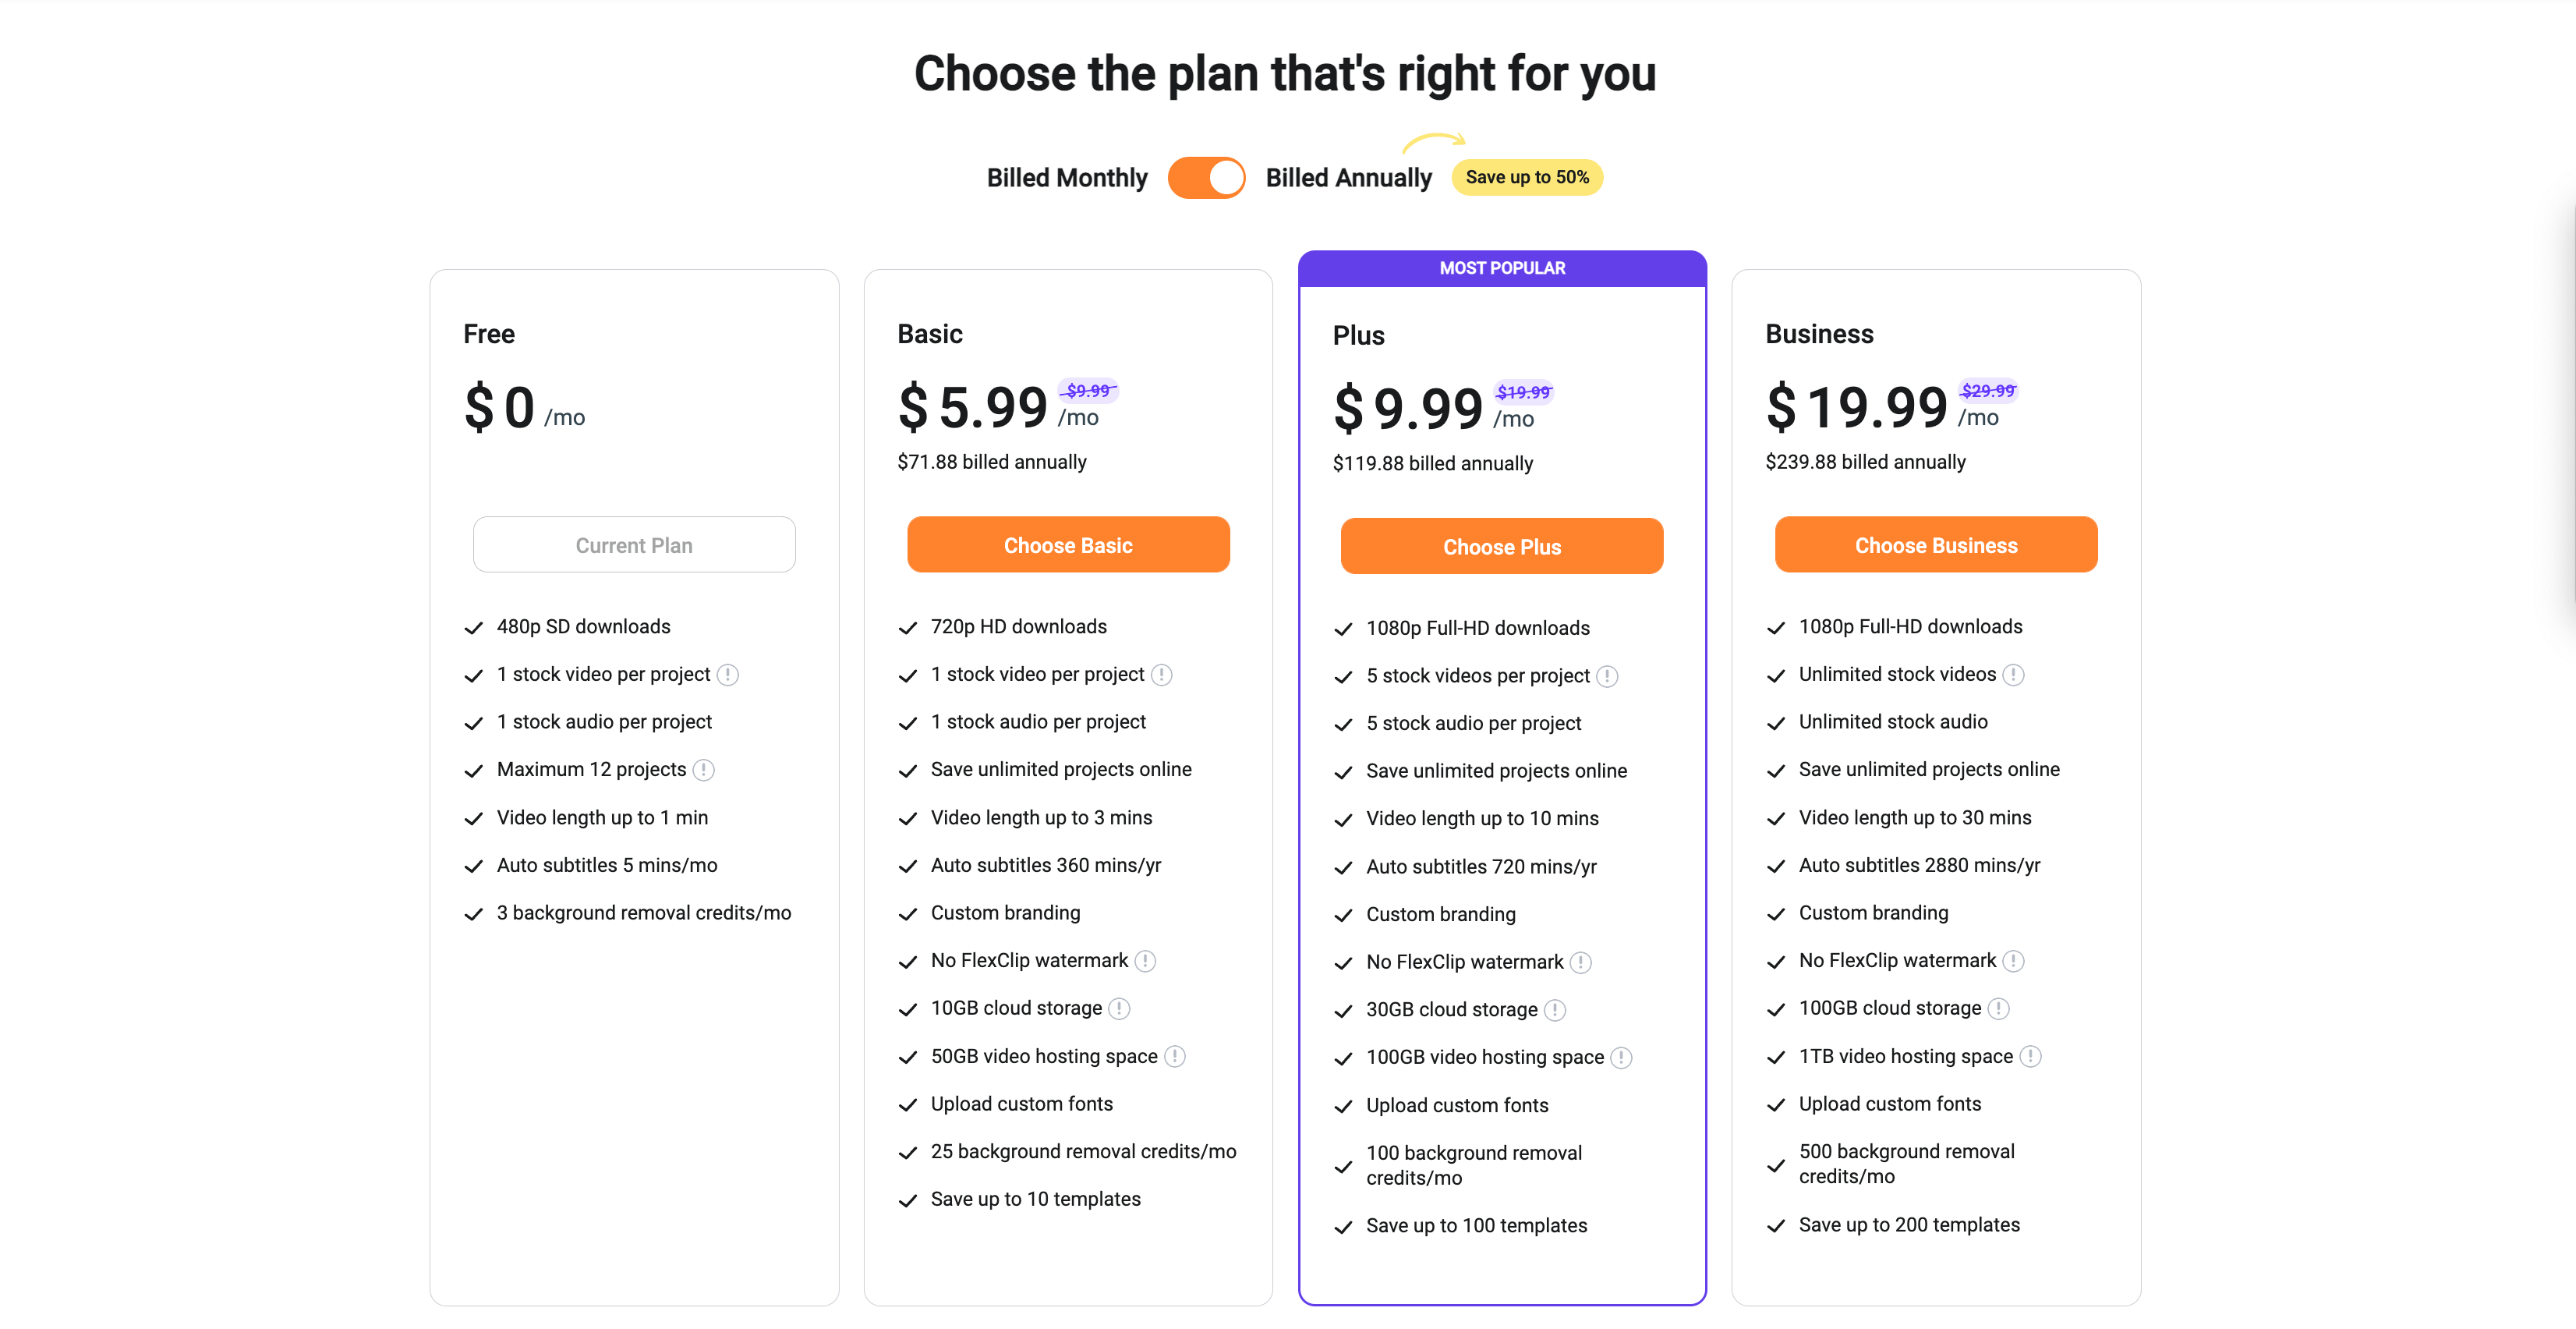
Task: Open info icon beside Business No FlexClip watermark
Action: (2013, 961)
